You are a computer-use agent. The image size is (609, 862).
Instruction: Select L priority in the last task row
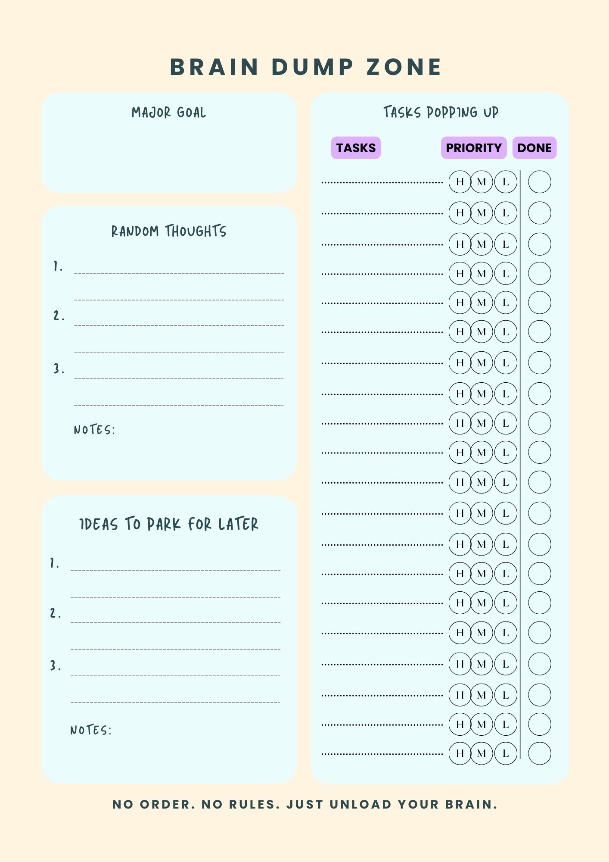(x=506, y=753)
